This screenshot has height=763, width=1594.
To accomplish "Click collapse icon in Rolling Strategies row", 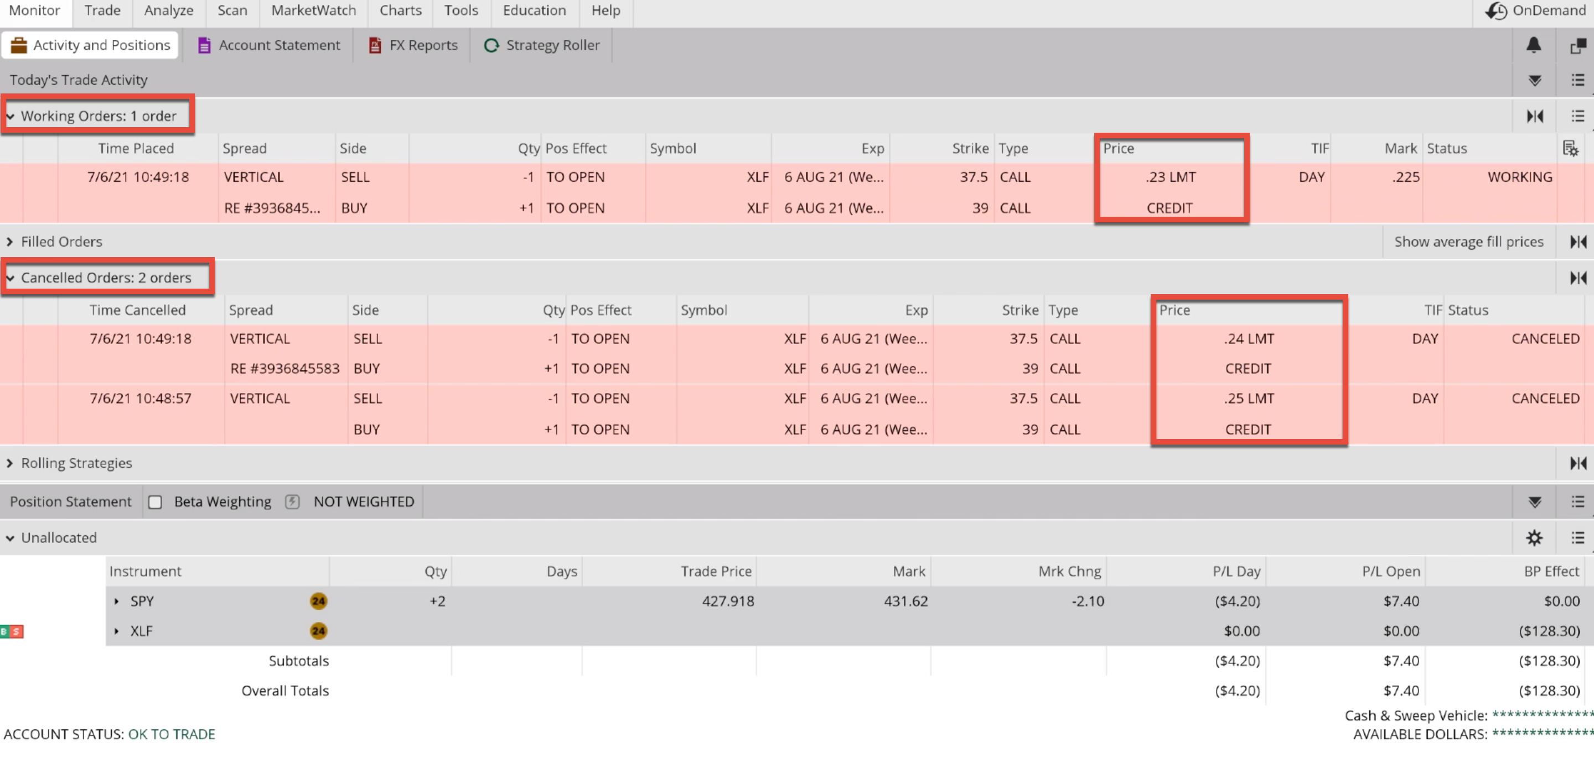I will pyautogui.click(x=1578, y=463).
